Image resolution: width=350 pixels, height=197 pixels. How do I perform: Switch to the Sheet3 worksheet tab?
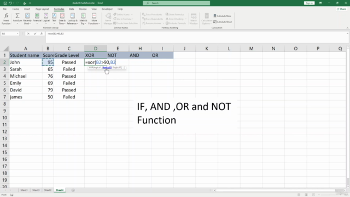coord(36,190)
